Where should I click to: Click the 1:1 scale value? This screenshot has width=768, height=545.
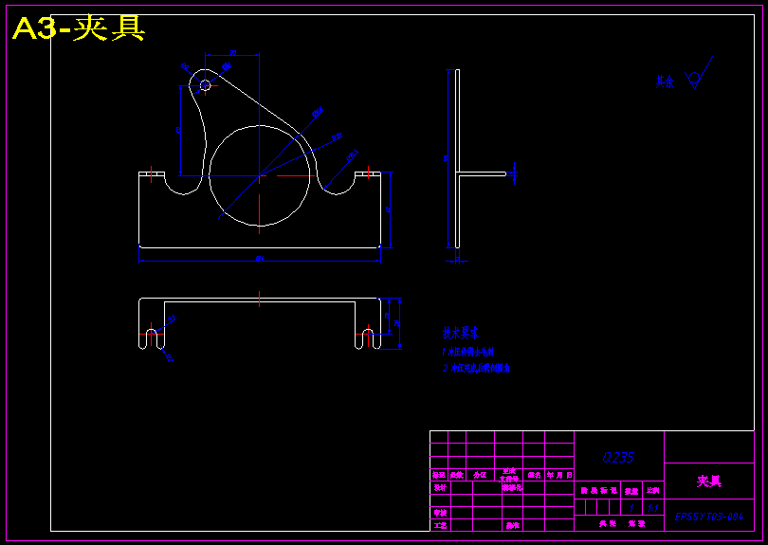click(x=653, y=508)
